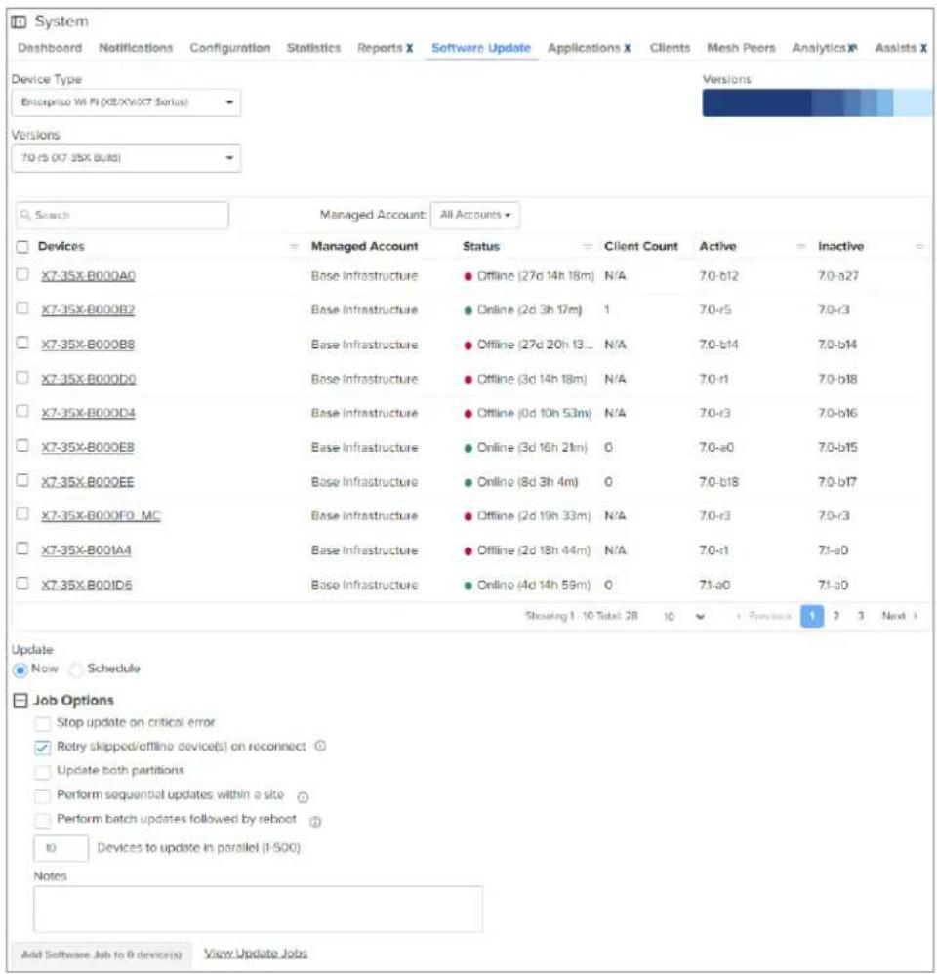Open device link X7-35X-B000F0_MC
Screen dimensions: 937x974
point(101,516)
